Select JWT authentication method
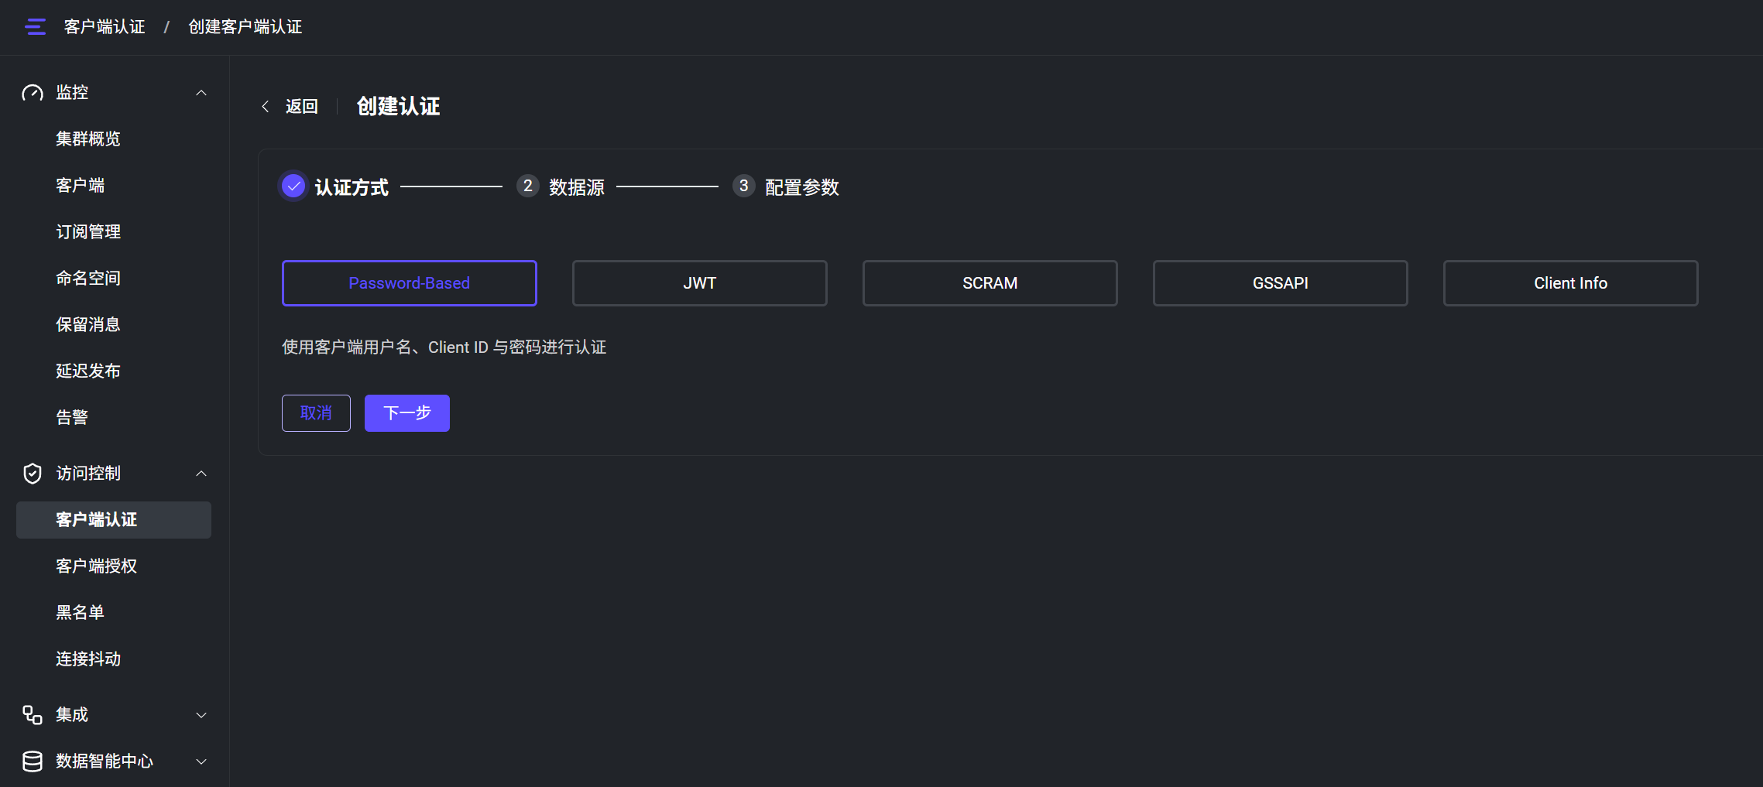The width and height of the screenshot is (1763, 787). click(700, 283)
